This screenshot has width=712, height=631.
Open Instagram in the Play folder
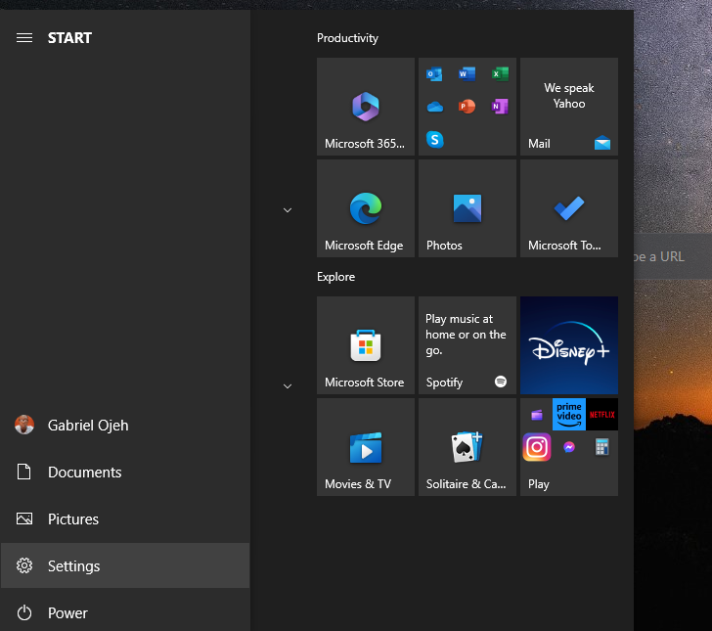tap(537, 447)
